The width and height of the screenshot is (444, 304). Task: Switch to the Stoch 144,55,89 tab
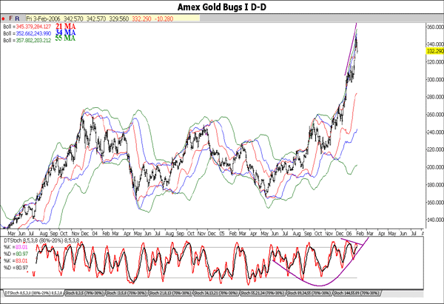pyautogui.click(x=356, y=293)
